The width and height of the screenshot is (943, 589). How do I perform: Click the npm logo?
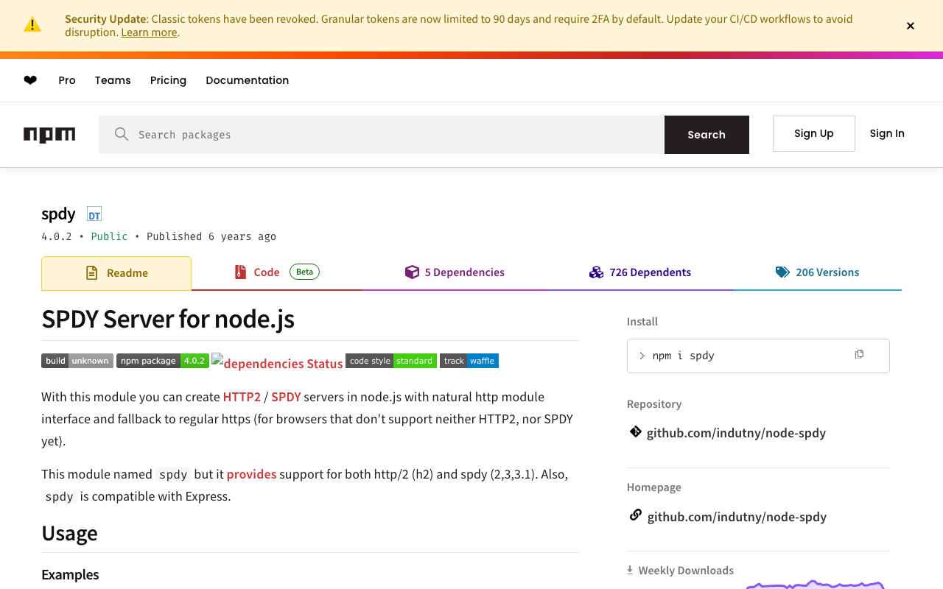49,135
